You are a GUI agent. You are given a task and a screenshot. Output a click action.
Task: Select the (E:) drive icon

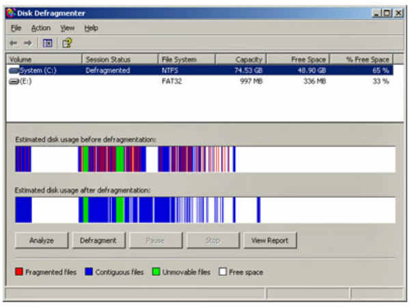pyautogui.click(x=14, y=81)
